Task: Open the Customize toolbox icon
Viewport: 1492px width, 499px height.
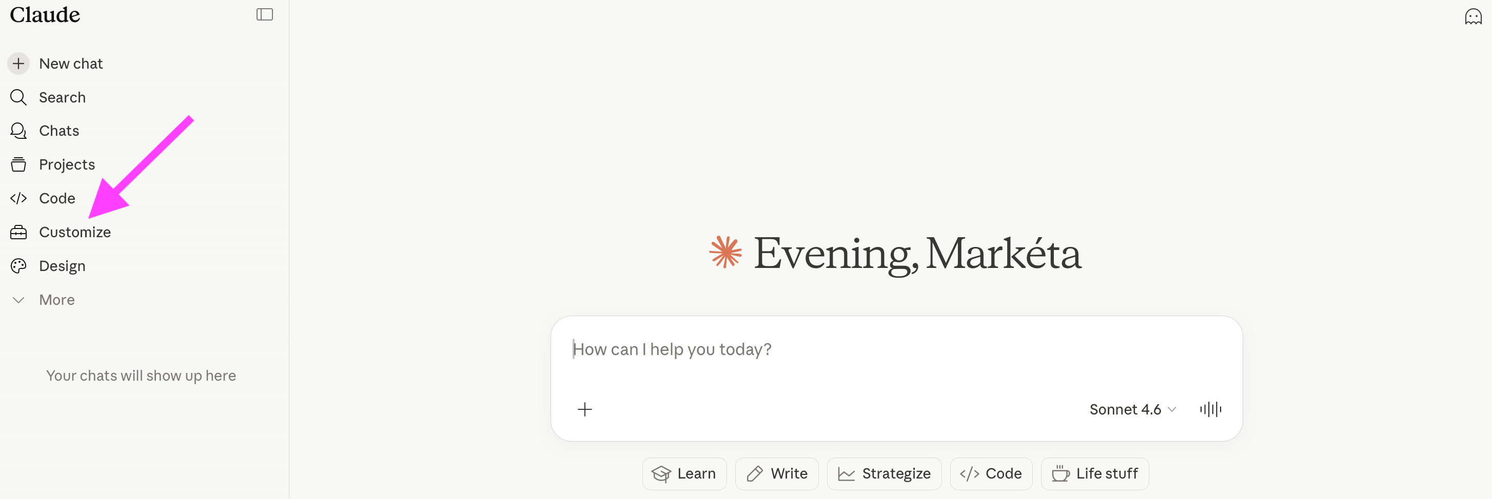Action: [x=18, y=232]
